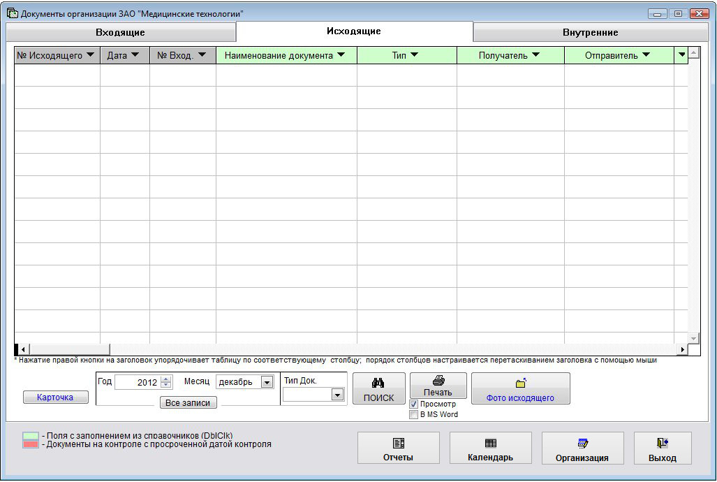
Task: Enable the В MS Word checkbox
Action: coord(413,415)
